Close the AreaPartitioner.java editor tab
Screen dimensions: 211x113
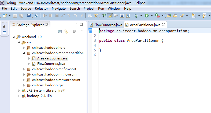164,25
